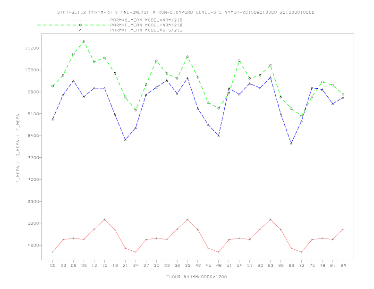Click y-axis tick label 6300

(x=33, y=202)
